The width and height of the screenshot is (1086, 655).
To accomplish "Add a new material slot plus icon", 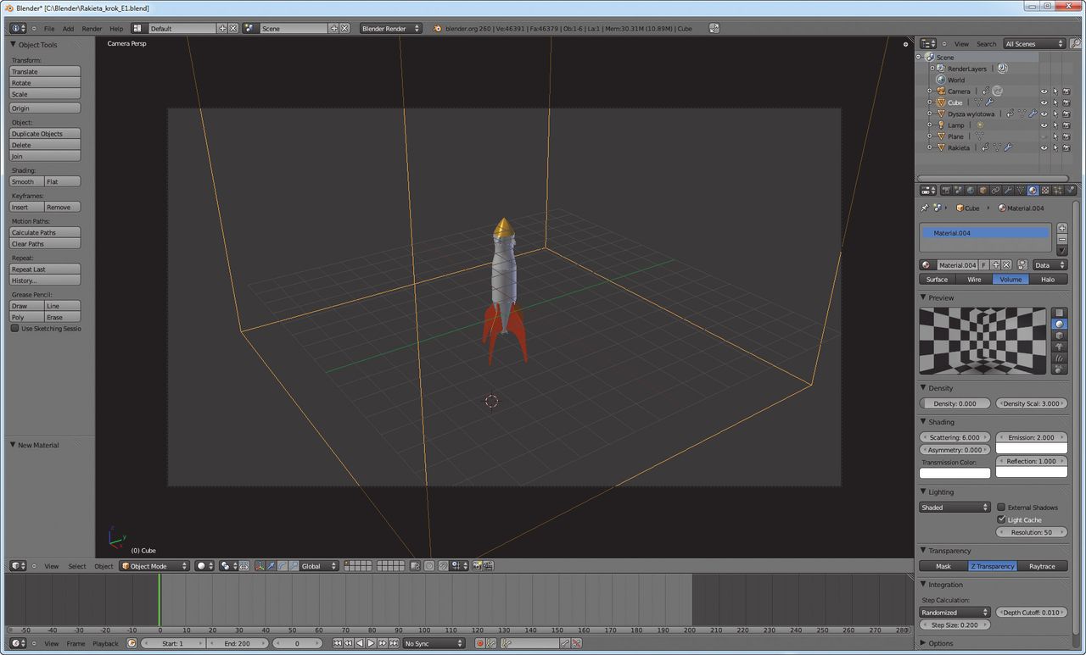I will click(x=1061, y=228).
